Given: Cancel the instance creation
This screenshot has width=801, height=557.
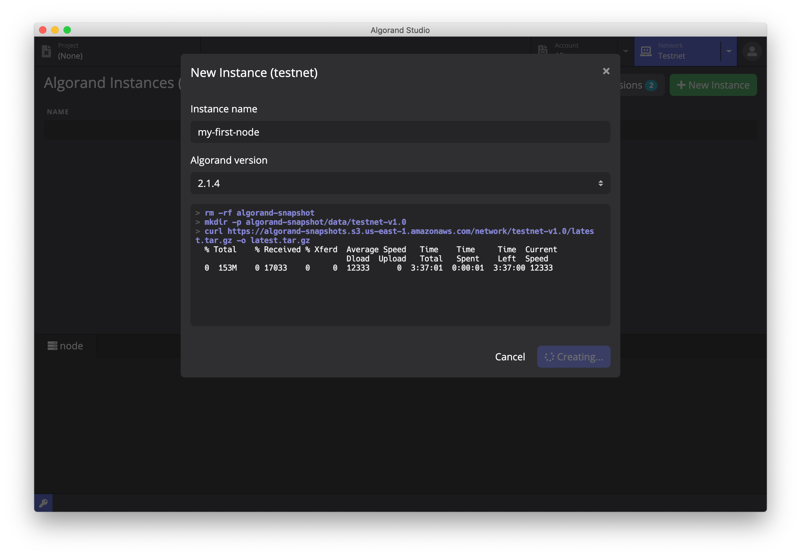Looking at the screenshot, I should pyautogui.click(x=510, y=357).
